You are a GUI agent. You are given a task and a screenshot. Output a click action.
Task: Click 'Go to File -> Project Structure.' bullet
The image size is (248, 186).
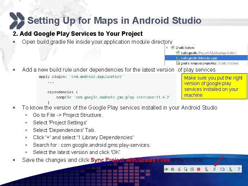click(x=68, y=115)
